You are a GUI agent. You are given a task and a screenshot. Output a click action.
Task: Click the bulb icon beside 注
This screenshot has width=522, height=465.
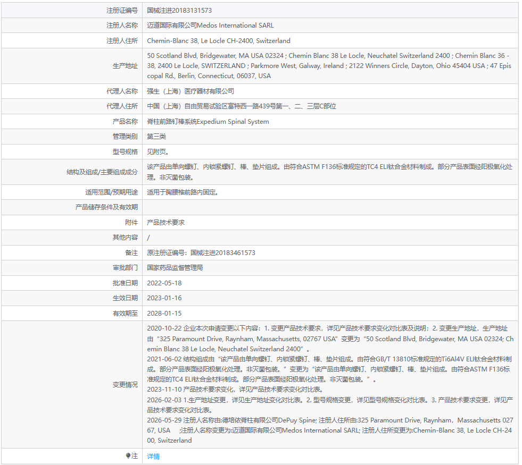point(128,455)
